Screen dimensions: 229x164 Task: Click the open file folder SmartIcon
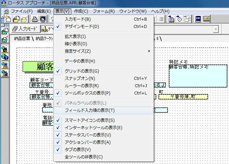(x=16, y=19)
